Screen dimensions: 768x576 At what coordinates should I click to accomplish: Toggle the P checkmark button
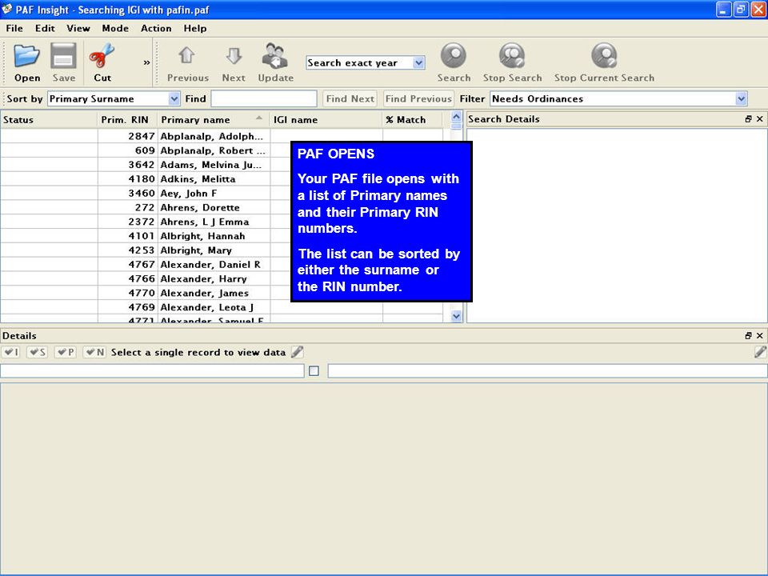pos(66,352)
